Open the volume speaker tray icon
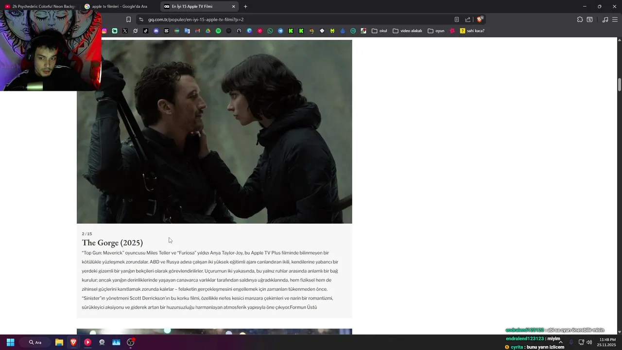 [589, 342]
